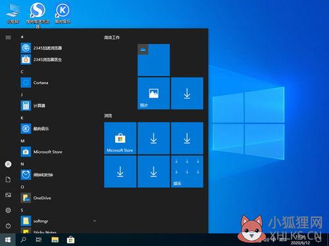Click the 'N' letter header
This screenshot has width=329, height=246.
pos(22,164)
